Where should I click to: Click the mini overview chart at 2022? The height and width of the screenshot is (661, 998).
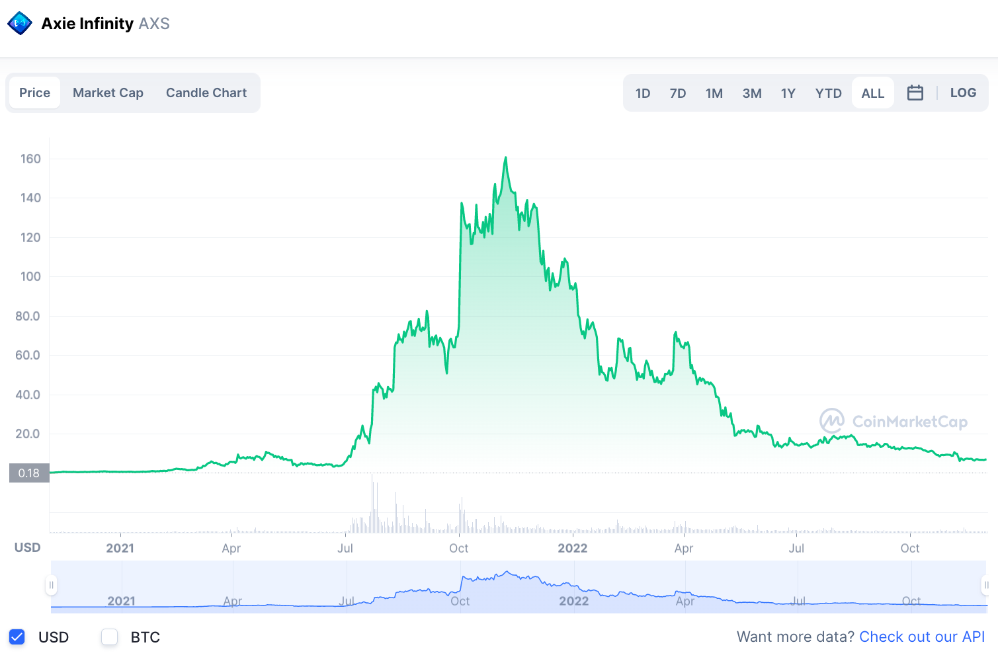click(x=573, y=601)
